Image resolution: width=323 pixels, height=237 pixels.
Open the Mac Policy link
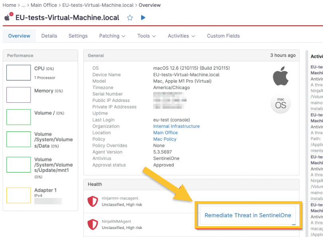tap(165, 139)
